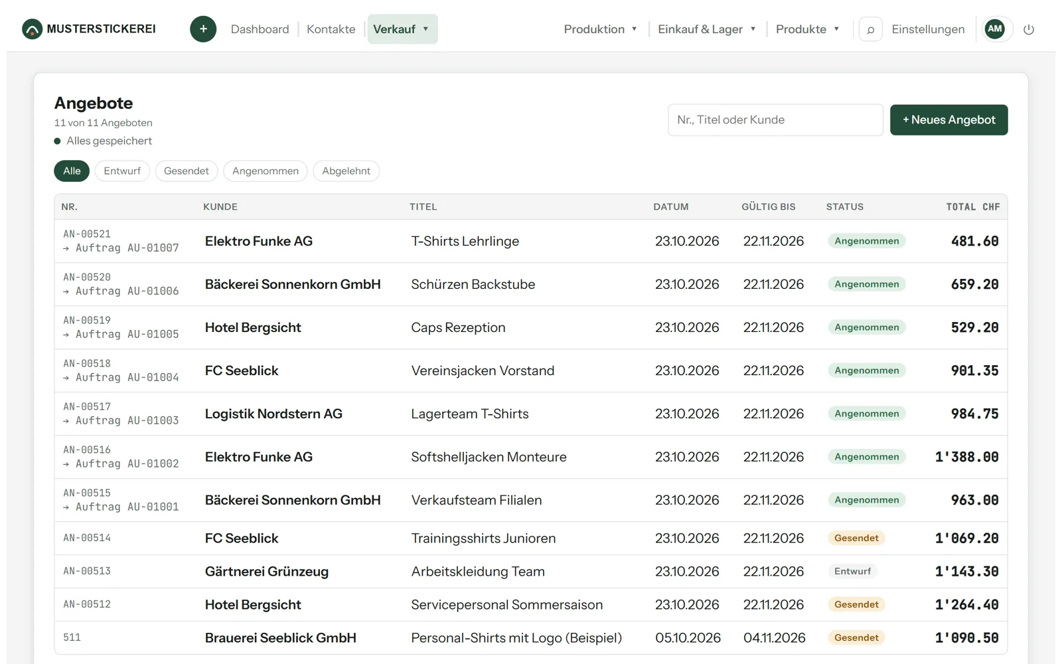Click the KUNDE column header
This screenshot has height=664, width=1062.
pos(220,207)
